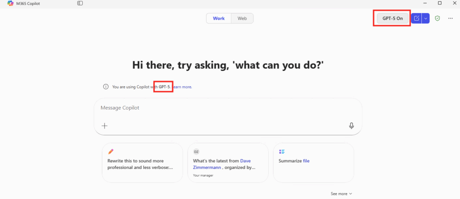Screen dimensions: 460x199
Task: Select the Dave Zimmermann latest prompt card
Action: tap(228, 163)
